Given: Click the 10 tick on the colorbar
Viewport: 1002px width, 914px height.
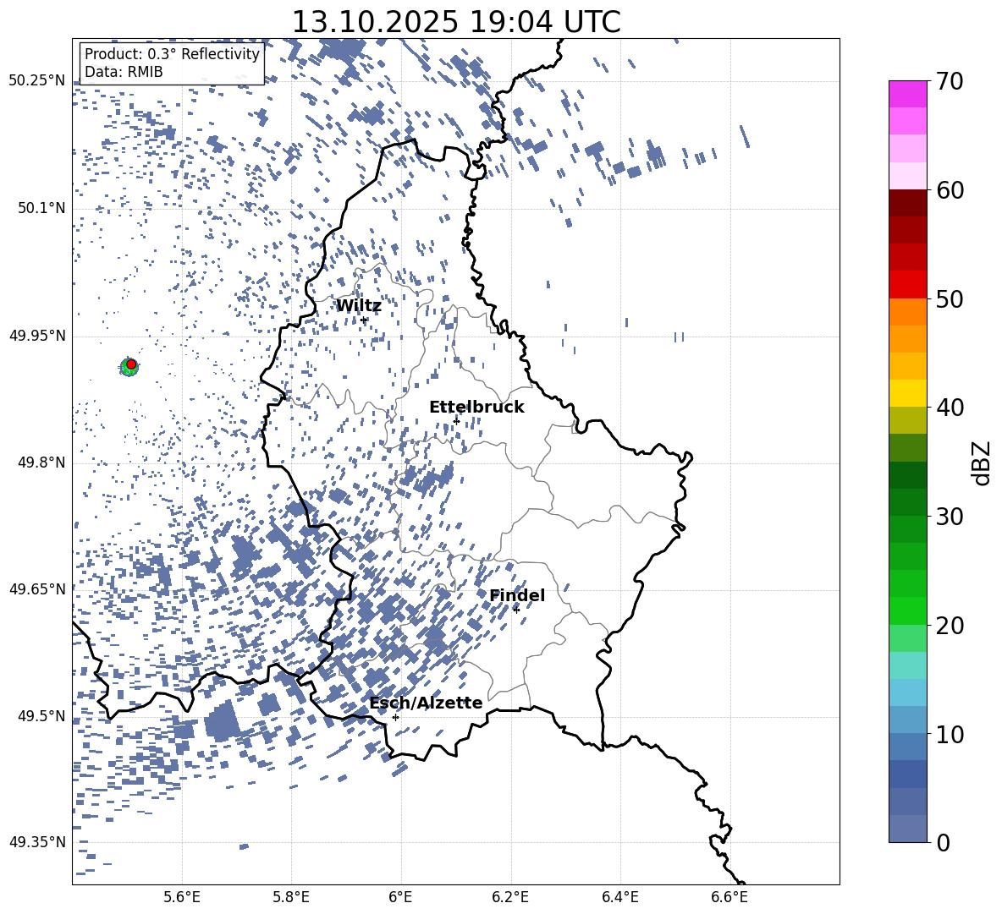Looking at the screenshot, I should point(949,734).
